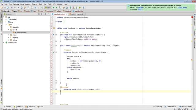196x110 pixels.
Task: Click the Sync Project with Gradle icon
Action: [x=70, y=8]
